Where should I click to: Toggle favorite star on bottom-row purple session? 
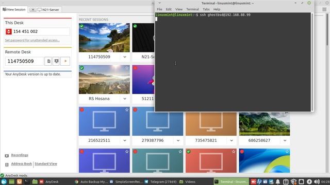(127, 152)
